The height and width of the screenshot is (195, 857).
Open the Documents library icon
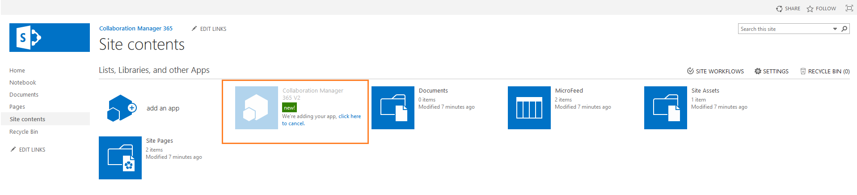point(393,108)
